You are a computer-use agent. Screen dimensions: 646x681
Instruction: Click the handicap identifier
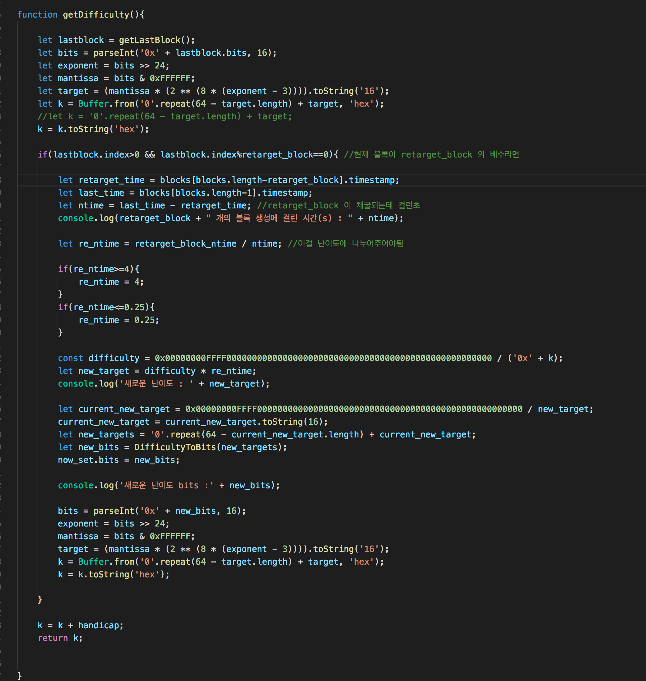(x=98, y=626)
